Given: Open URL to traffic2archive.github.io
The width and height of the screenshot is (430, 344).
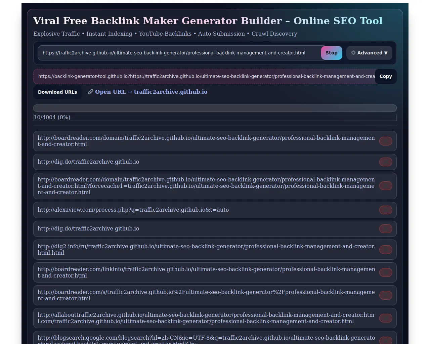Looking at the screenshot, I should point(151,92).
